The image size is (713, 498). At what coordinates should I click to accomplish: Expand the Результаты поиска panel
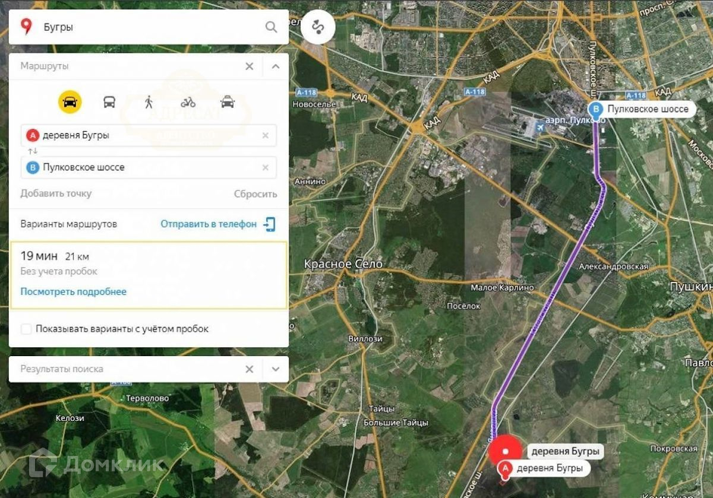tap(275, 369)
